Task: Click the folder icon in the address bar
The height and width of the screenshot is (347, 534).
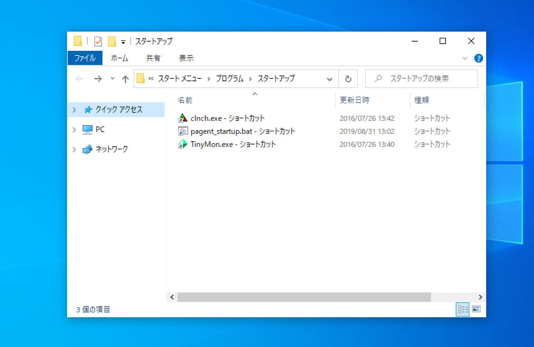Action: pyautogui.click(x=141, y=78)
